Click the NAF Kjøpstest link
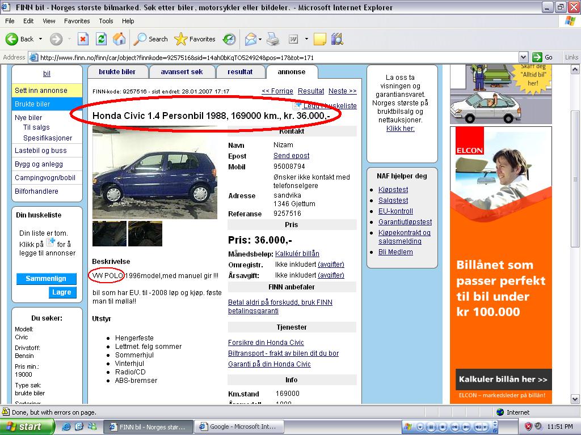The width and height of the screenshot is (581, 435). [x=393, y=189]
